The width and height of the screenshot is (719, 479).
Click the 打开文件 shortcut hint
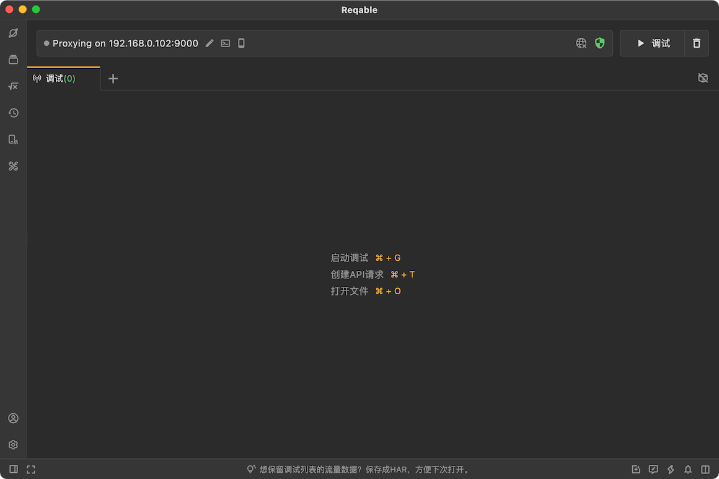click(x=366, y=291)
